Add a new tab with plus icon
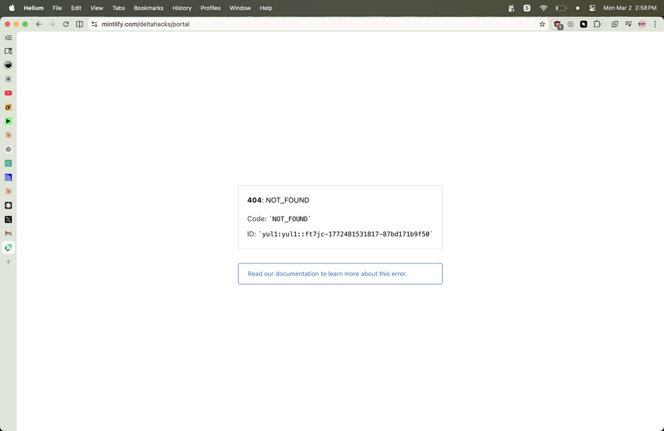 point(8,262)
